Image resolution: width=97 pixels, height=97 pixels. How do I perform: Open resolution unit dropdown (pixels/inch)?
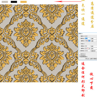tap(94, 51)
